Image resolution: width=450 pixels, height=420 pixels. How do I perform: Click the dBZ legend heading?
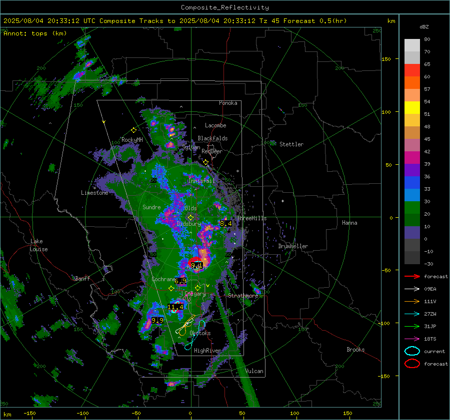(424, 27)
